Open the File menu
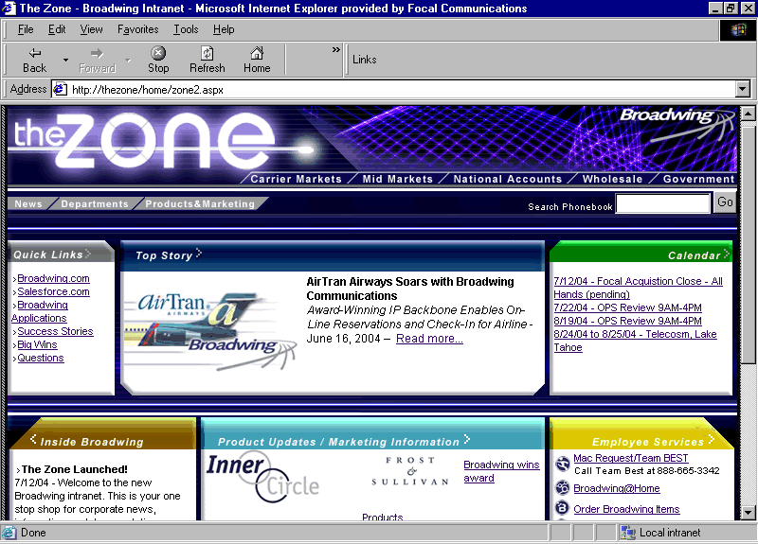This screenshot has width=758, height=544. tap(26, 29)
